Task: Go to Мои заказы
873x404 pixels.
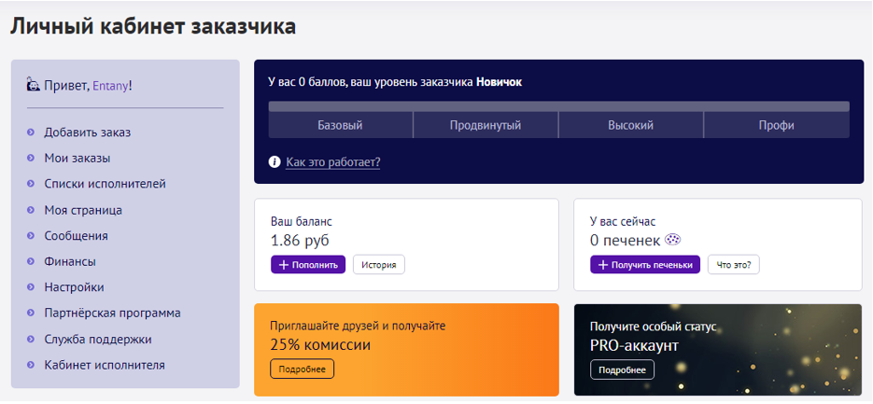Action: pos(77,158)
